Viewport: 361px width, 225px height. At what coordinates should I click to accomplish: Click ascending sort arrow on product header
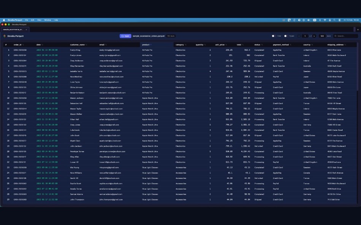pos(151,45)
